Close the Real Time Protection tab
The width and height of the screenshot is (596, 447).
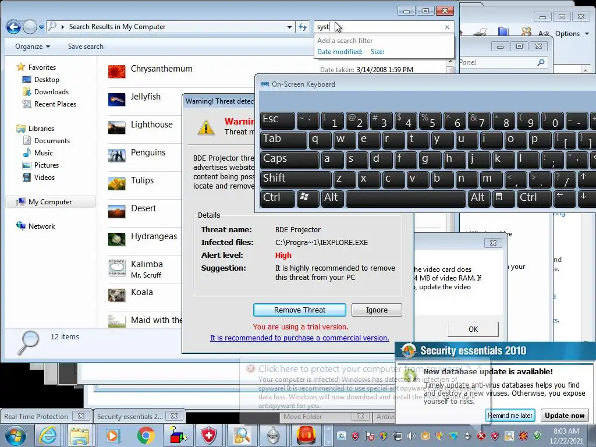81,416
